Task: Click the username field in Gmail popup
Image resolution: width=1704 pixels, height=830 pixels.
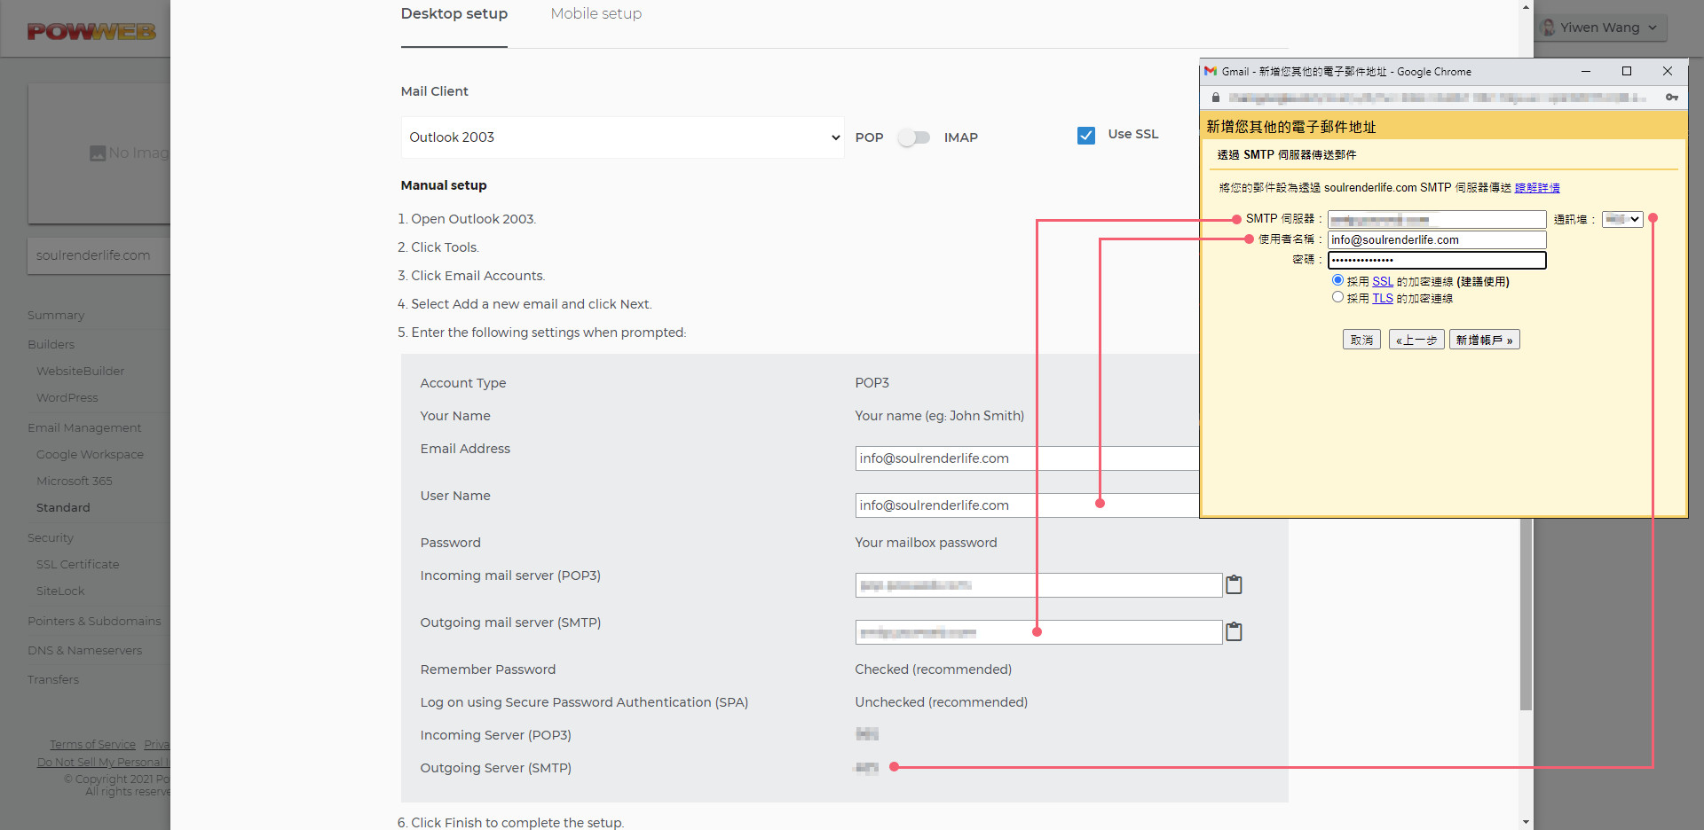Action: [x=1437, y=239]
